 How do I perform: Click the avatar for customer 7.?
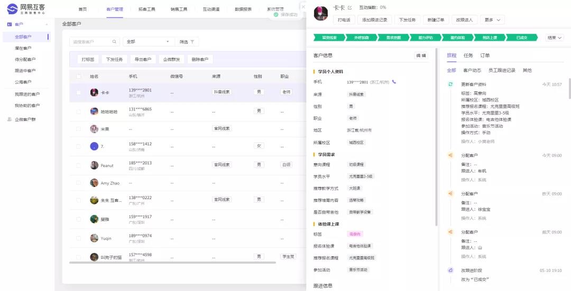(x=94, y=146)
